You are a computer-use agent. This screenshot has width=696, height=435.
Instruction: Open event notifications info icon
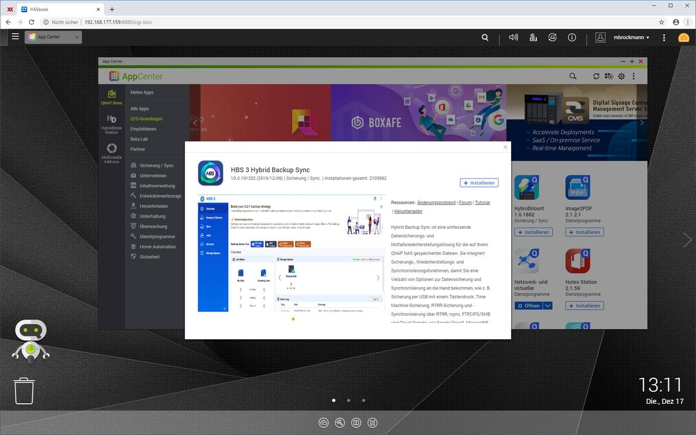pyautogui.click(x=572, y=37)
